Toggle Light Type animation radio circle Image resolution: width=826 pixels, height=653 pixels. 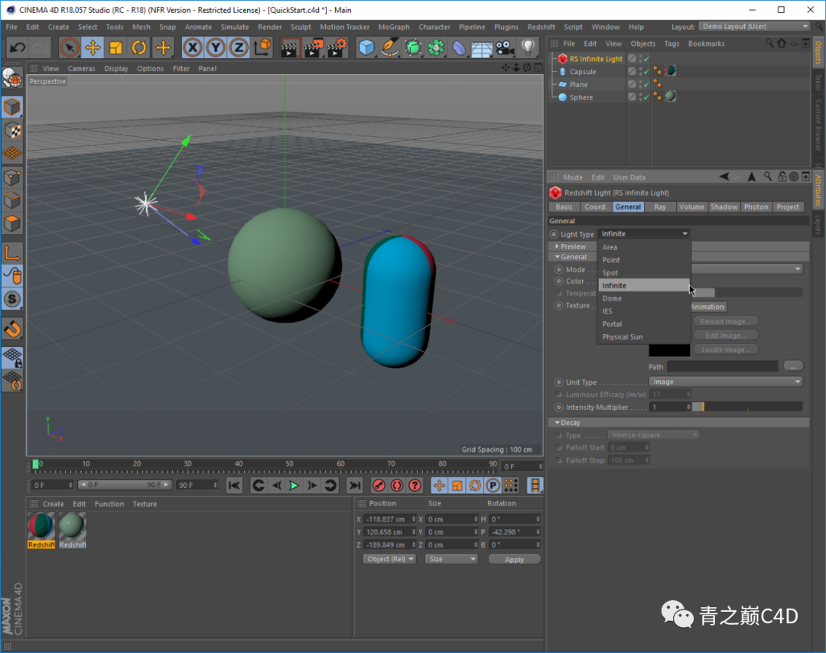click(x=554, y=234)
